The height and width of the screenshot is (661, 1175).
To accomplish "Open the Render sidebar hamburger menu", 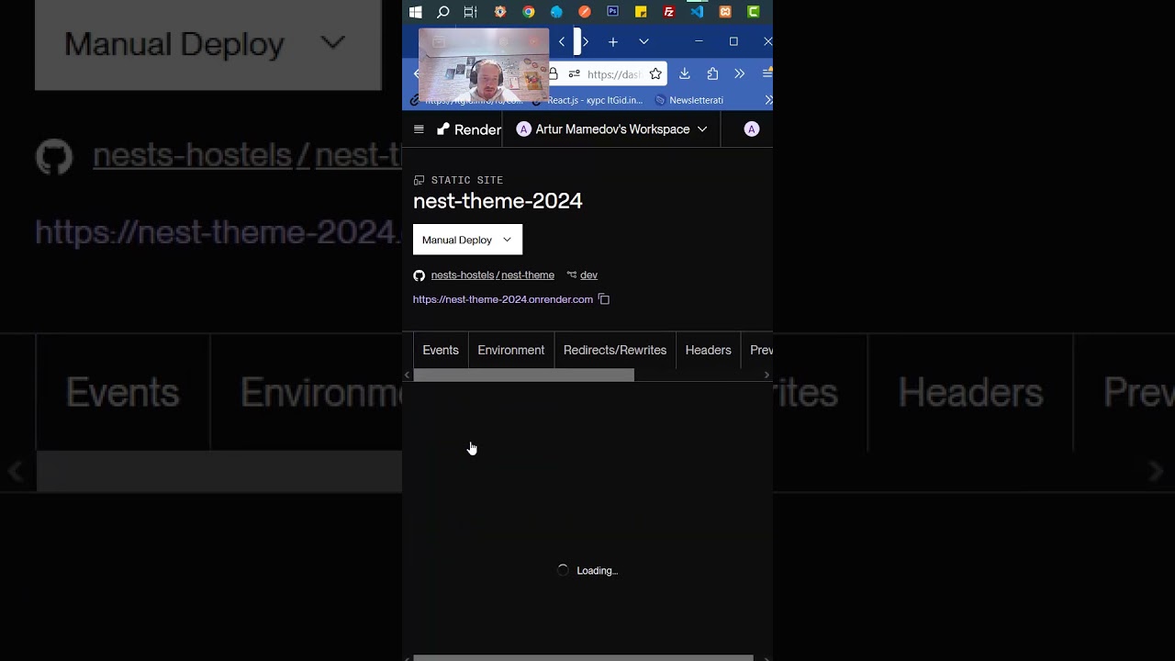I will (x=419, y=129).
